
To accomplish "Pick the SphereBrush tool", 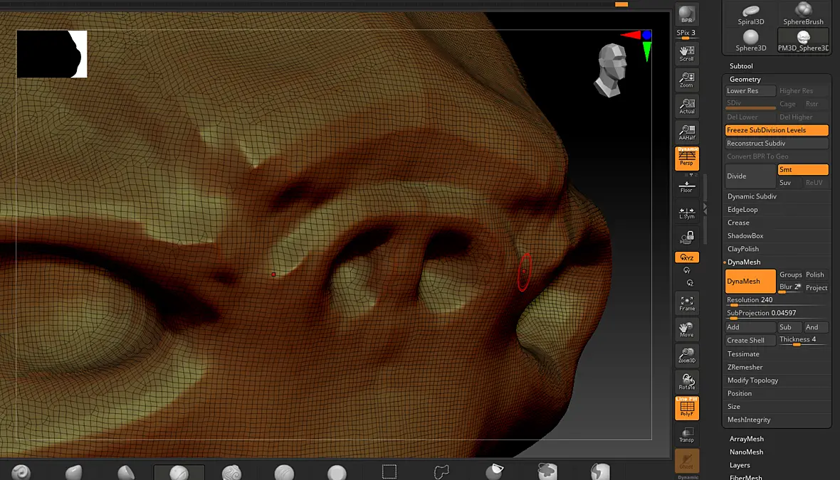I will pyautogui.click(x=803, y=14).
